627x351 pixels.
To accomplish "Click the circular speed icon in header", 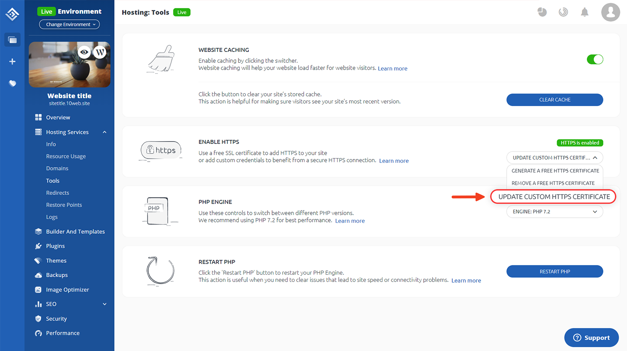I will click(x=563, y=12).
